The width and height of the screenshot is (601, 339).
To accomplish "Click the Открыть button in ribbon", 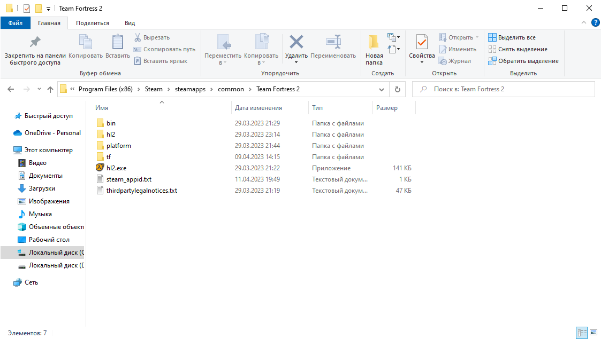I will click(459, 37).
